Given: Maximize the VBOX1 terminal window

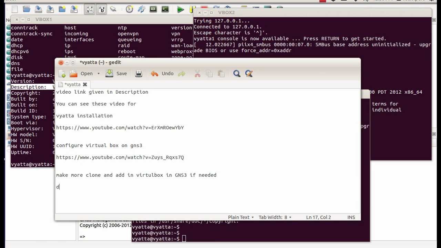Looking at the screenshot, I should click(29, 20).
